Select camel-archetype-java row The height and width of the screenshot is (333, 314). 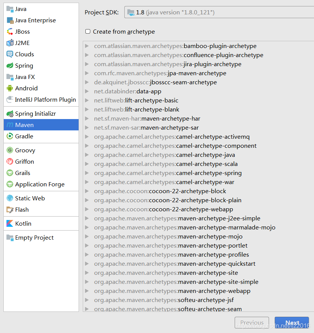198,155
